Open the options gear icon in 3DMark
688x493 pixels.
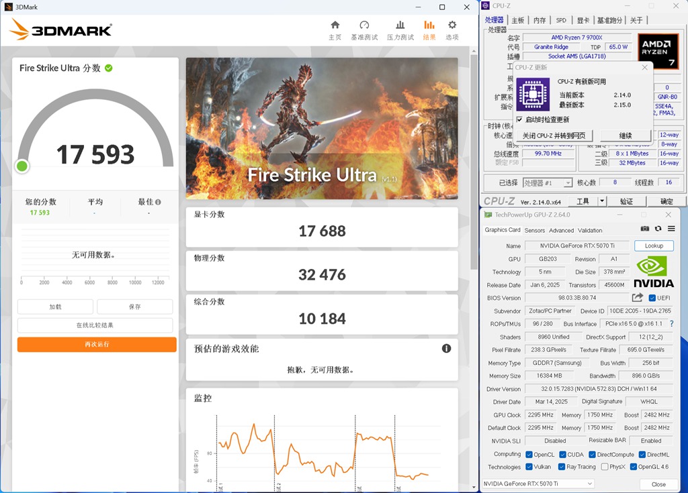(x=452, y=25)
